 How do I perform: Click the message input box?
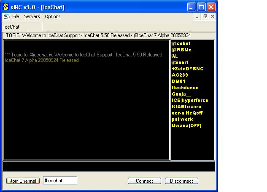pos(109,166)
